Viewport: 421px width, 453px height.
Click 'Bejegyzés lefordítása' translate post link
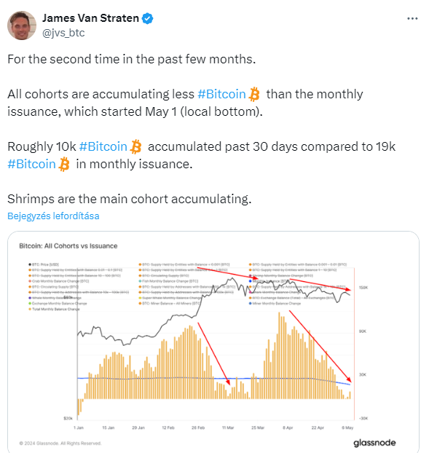point(53,216)
